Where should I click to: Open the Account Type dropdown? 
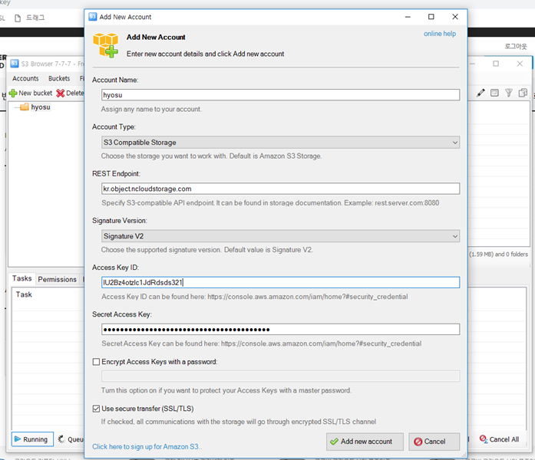point(280,143)
